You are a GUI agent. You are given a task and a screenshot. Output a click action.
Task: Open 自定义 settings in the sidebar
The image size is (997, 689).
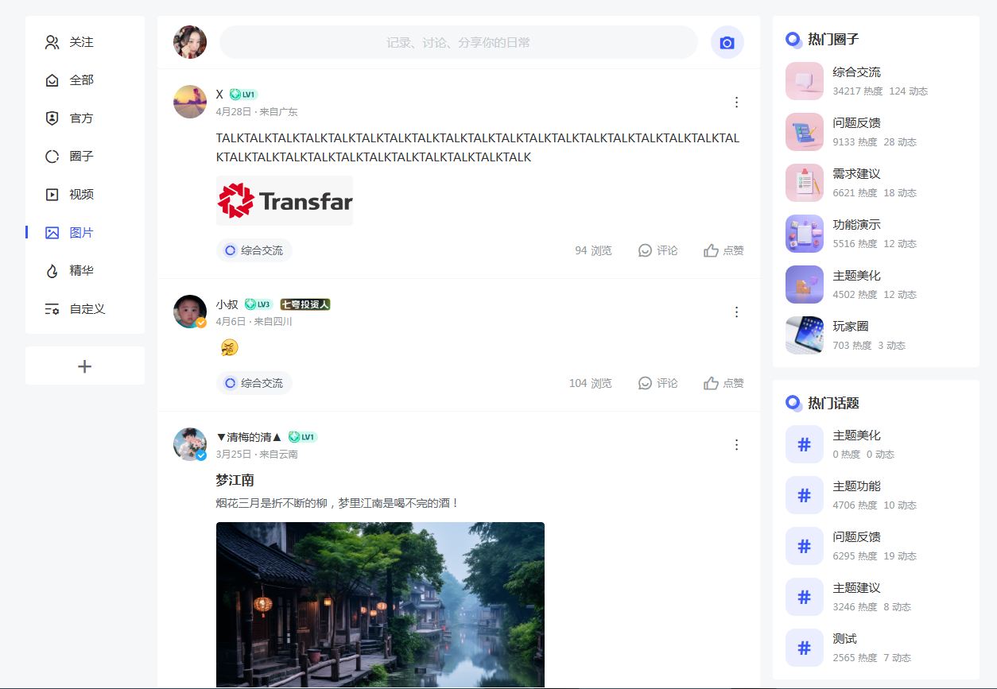click(x=85, y=309)
